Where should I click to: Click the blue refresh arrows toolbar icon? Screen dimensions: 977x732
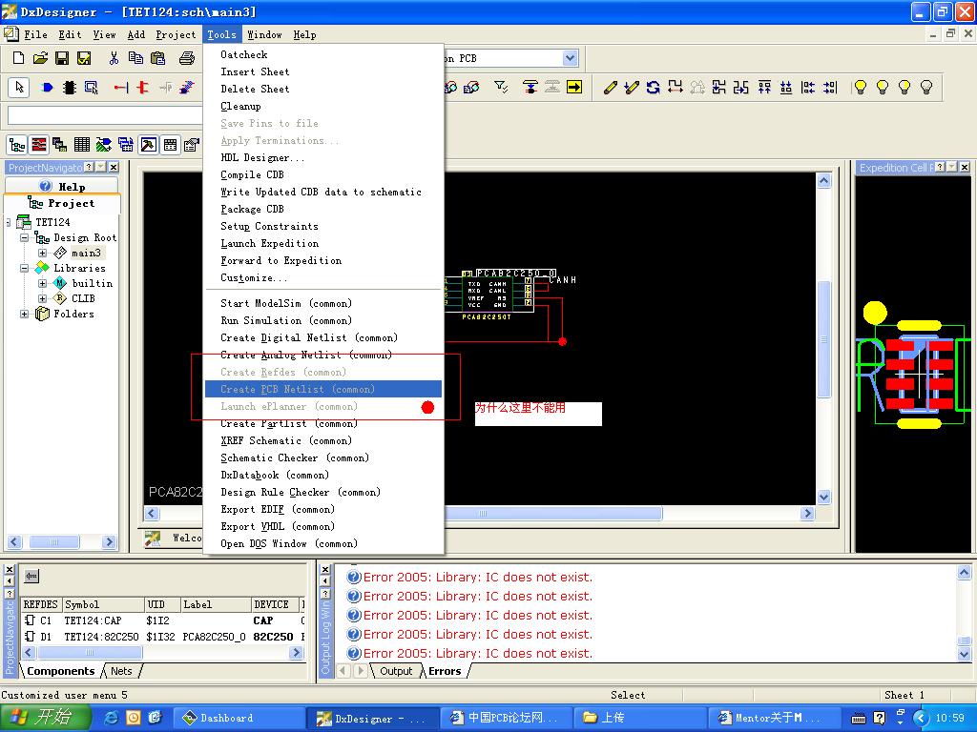654,88
